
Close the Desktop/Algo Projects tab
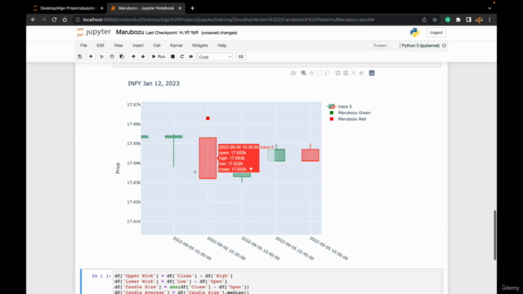click(101, 8)
